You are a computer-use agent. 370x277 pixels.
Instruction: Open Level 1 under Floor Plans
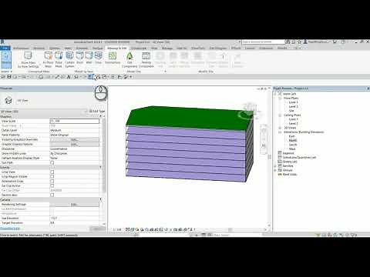293,102
